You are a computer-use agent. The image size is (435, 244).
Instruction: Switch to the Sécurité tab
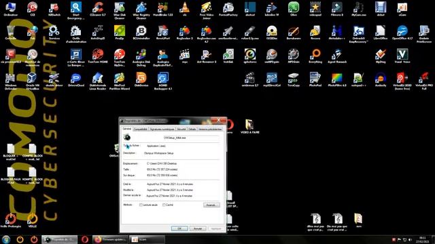click(x=181, y=129)
